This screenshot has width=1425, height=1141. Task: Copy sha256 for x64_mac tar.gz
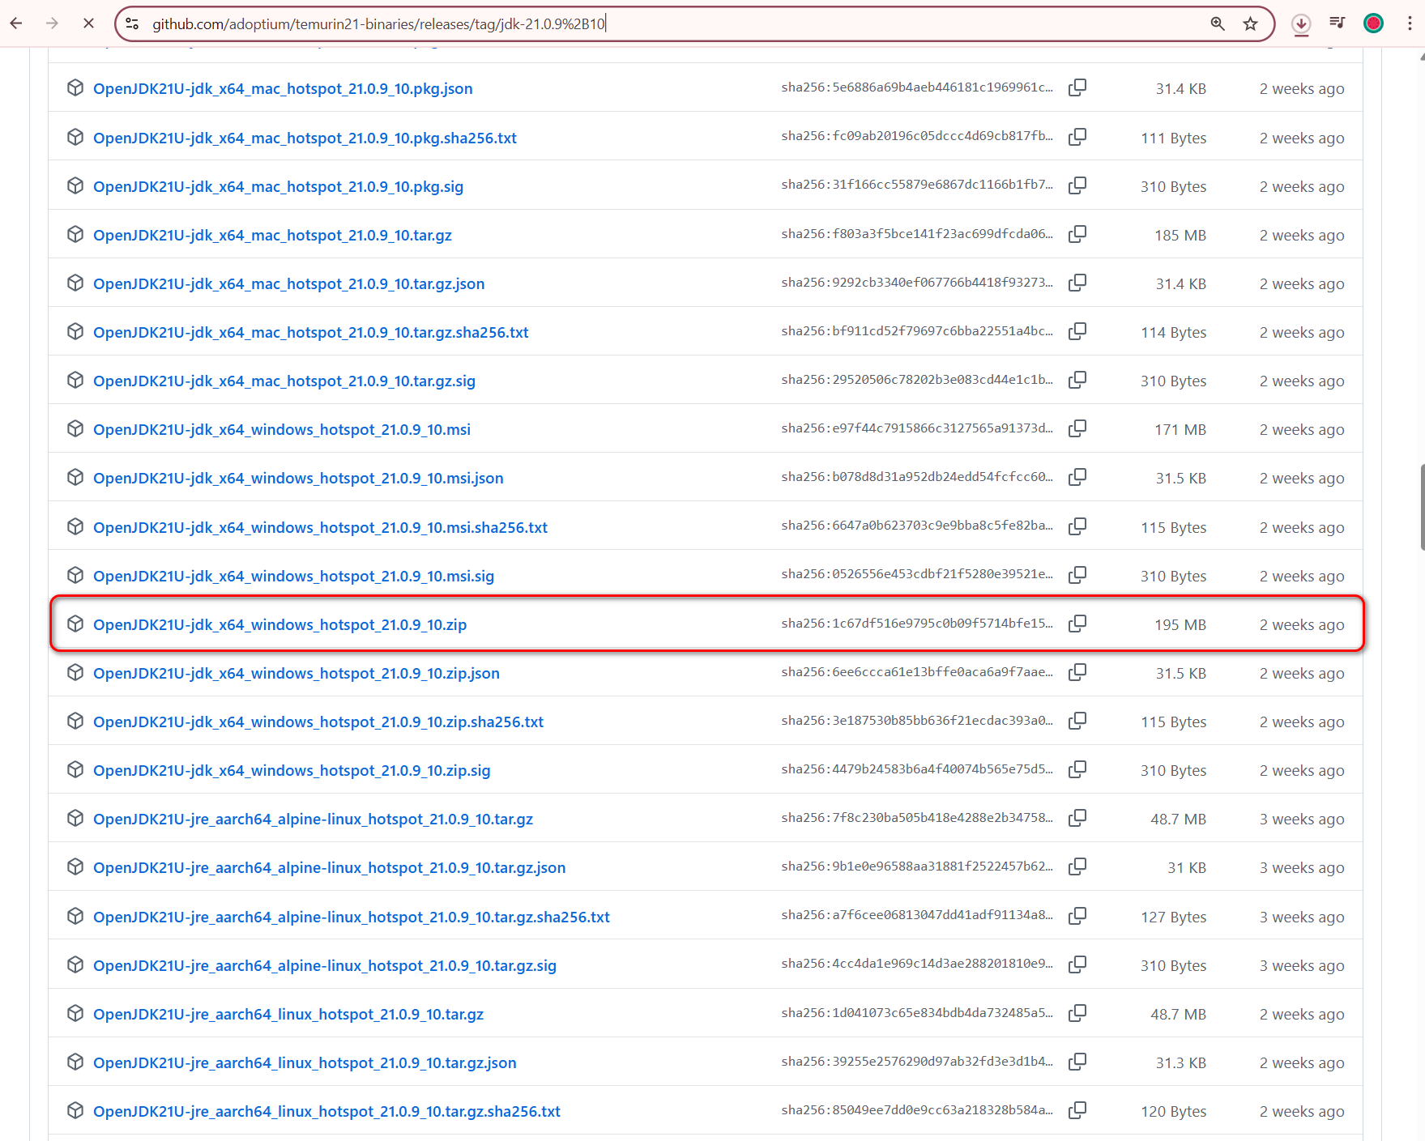point(1077,234)
